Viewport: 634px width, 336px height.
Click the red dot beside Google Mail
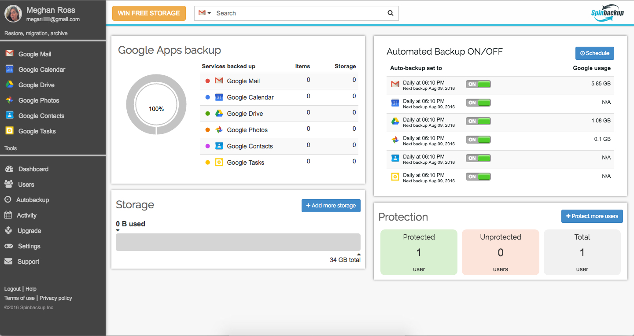(207, 81)
